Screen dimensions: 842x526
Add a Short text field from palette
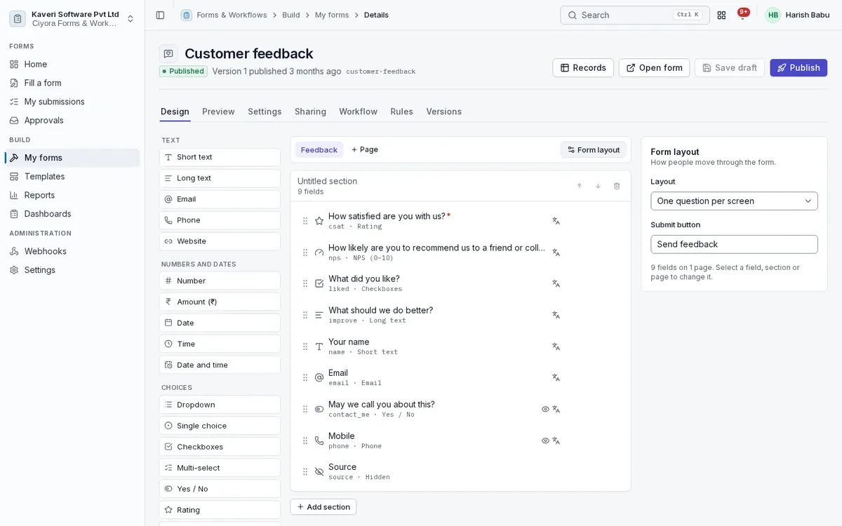[x=220, y=157]
